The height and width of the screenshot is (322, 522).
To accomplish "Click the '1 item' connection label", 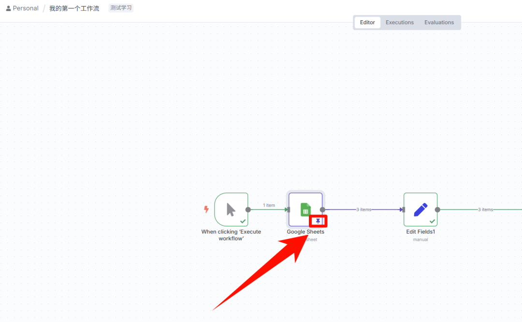I will pyautogui.click(x=269, y=205).
